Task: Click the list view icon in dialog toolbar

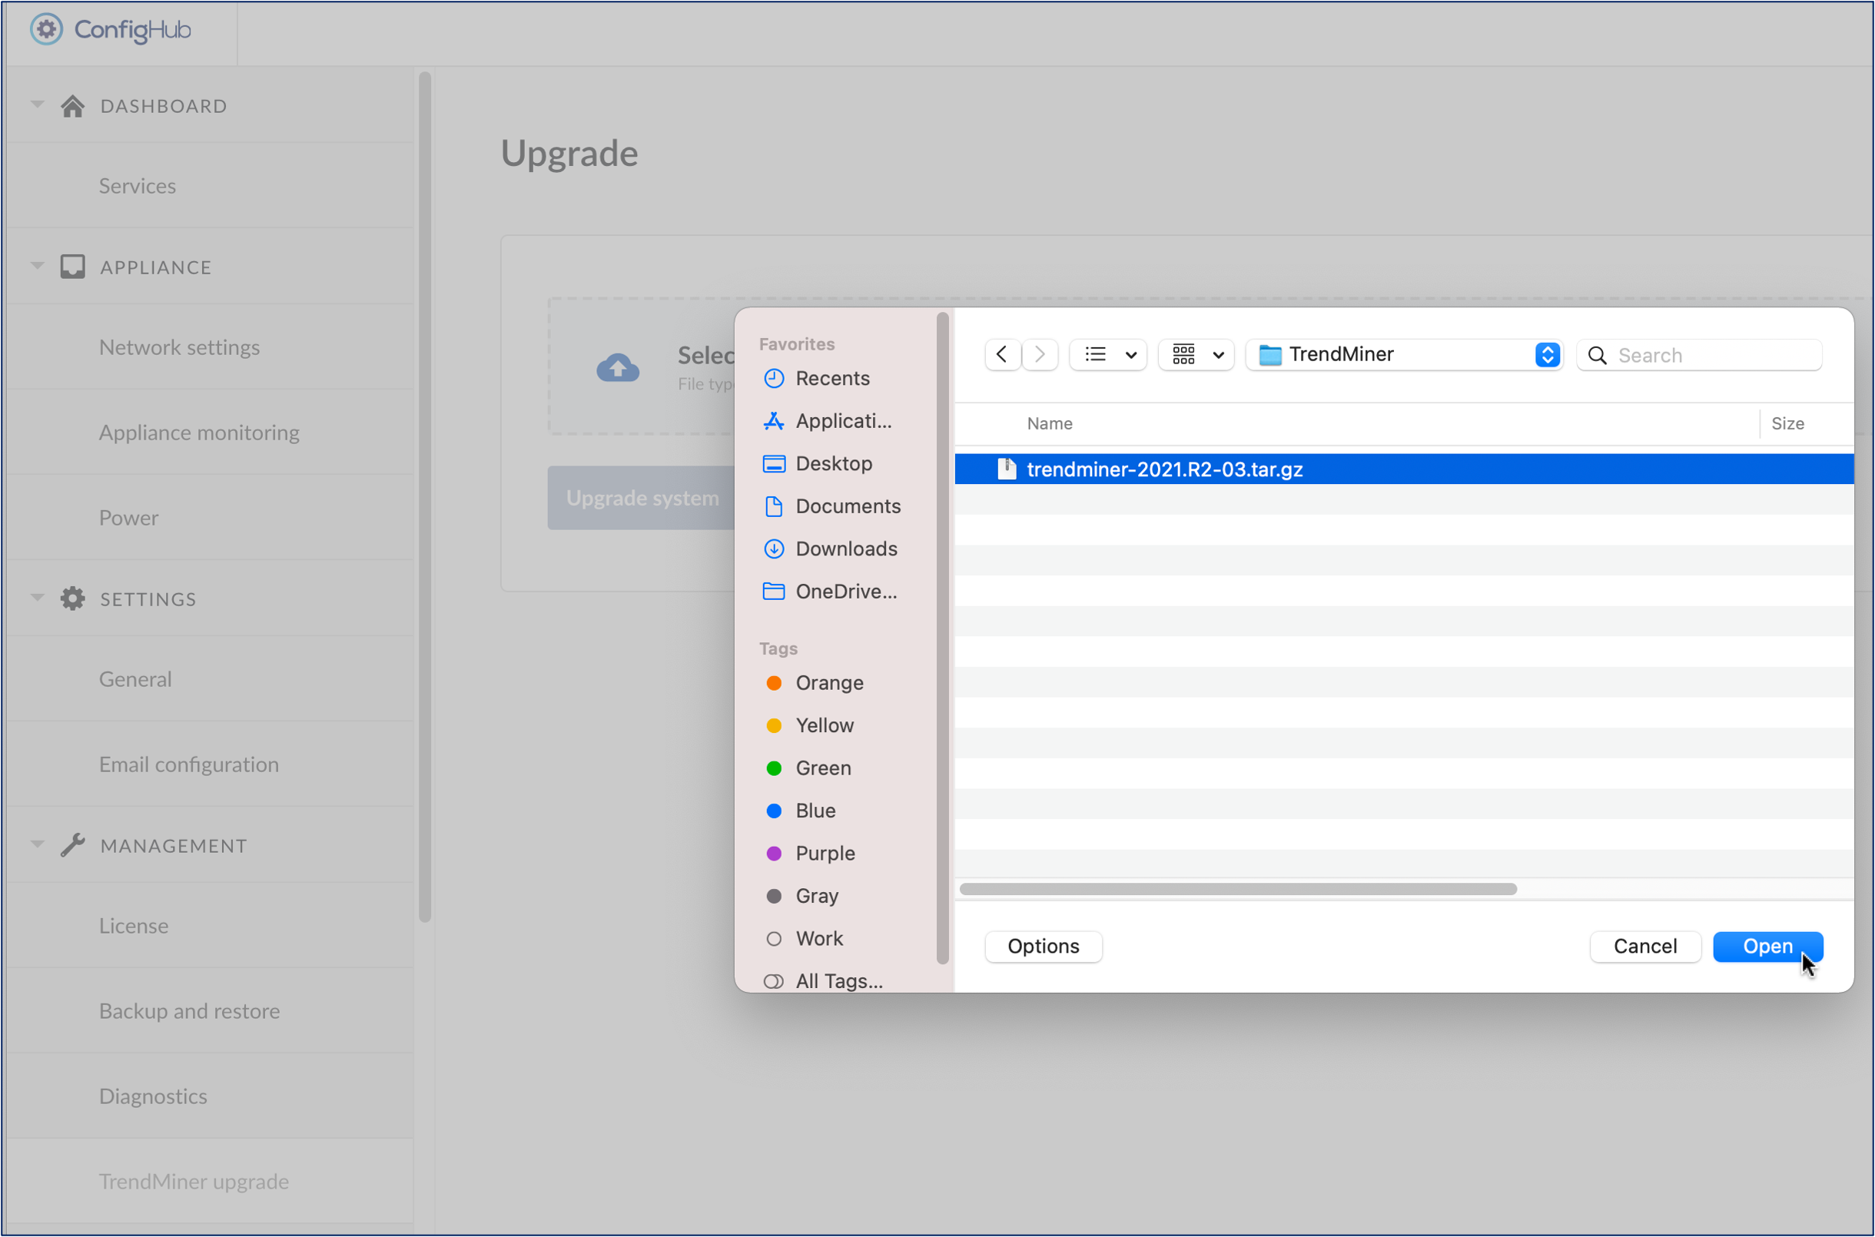Action: pos(1096,355)
